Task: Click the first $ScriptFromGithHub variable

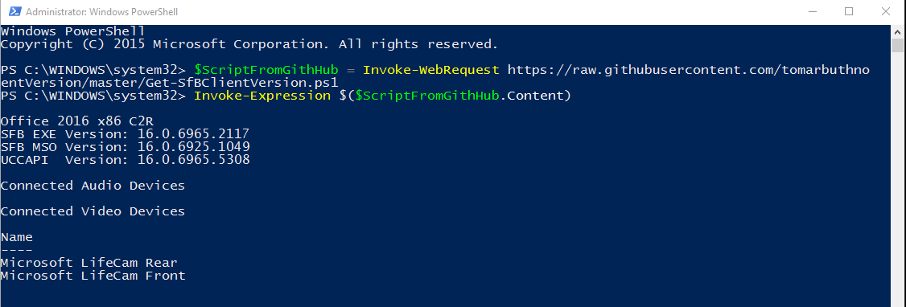Action: (x=266, y=71)
